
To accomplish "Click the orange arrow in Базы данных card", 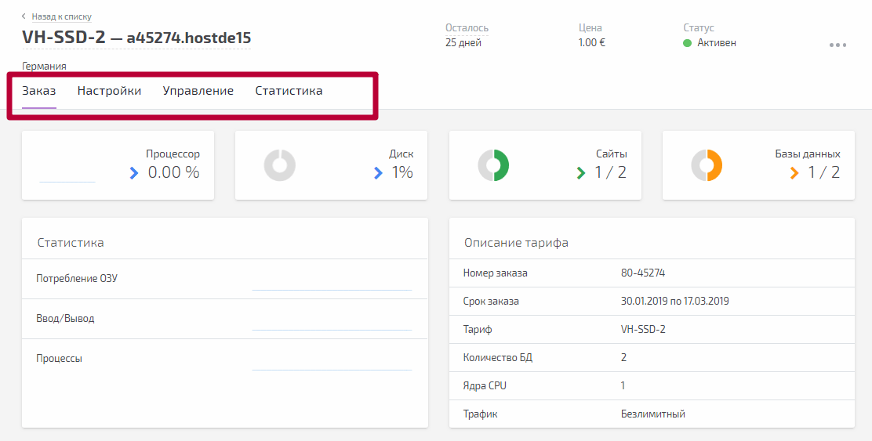I will coord(794,173).
